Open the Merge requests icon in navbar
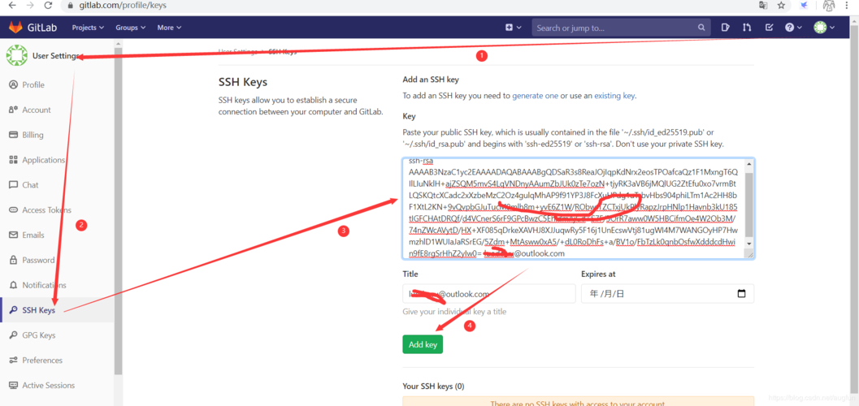This screenshot has width=859, height=406. 747,28
